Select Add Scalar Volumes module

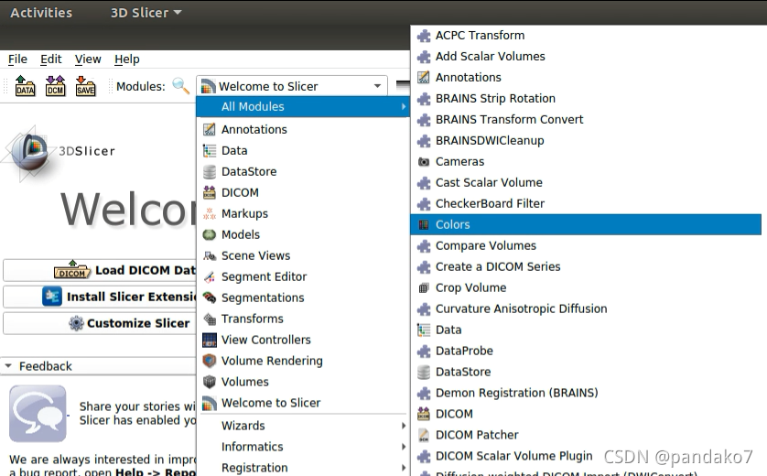[586, 56]
